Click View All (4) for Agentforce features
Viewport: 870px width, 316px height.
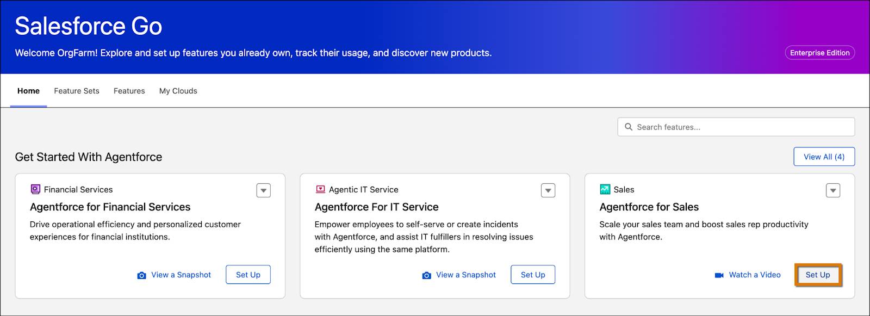[824, 157]
